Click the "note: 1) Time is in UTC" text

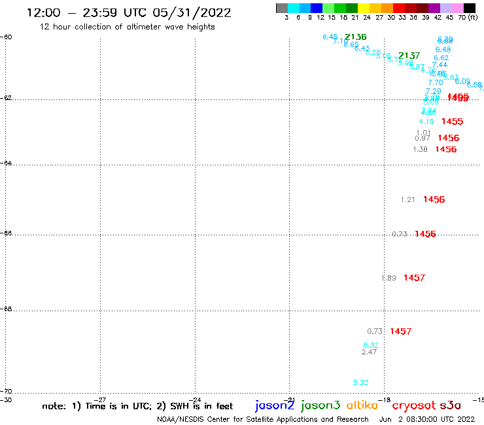[x=97, y=406]
